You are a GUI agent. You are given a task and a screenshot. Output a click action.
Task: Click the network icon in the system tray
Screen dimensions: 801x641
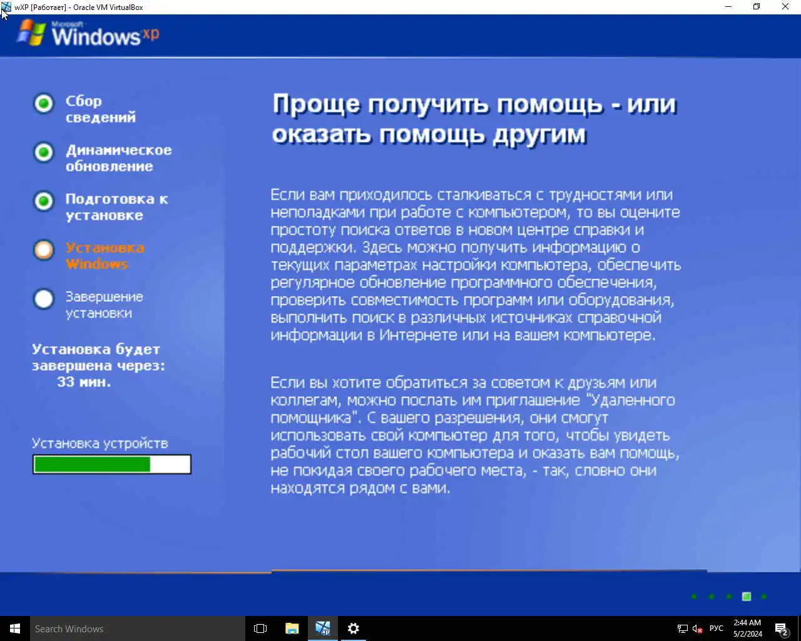682,628
